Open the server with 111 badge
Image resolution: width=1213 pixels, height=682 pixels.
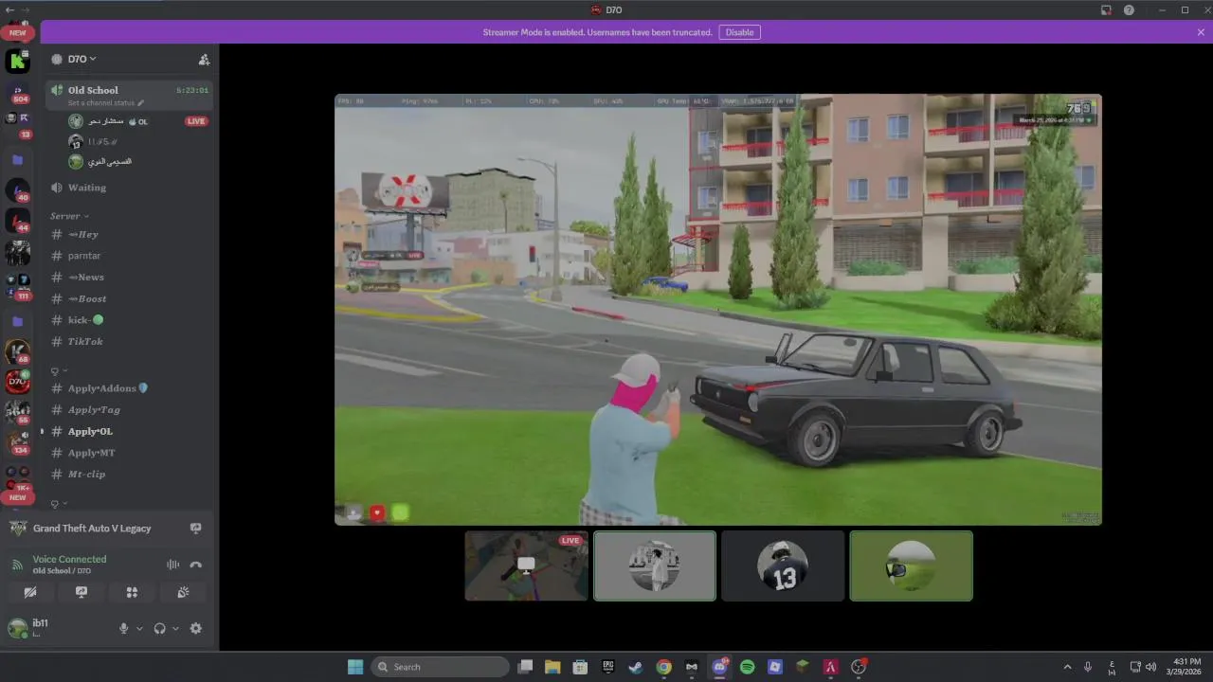(x=18, y=286)
